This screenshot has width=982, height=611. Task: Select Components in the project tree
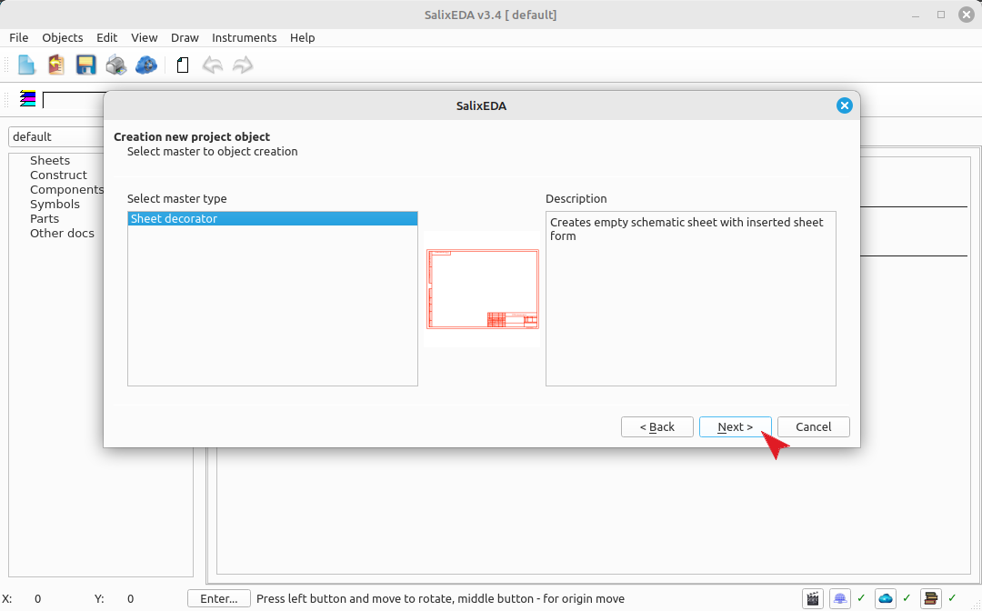pyautogui.click(x=66, y=190)
